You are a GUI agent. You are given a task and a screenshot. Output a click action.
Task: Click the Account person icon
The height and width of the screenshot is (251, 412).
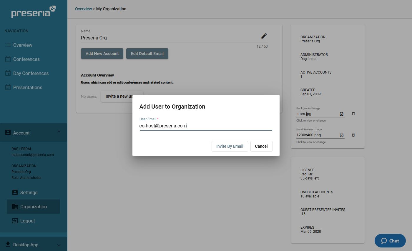coord(8,133)
